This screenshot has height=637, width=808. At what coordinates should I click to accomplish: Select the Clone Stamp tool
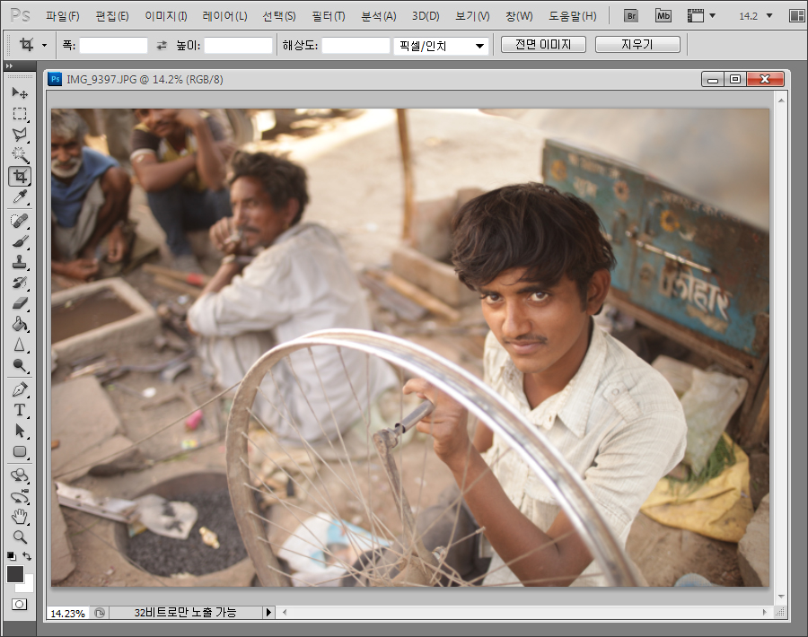point(20,262)
